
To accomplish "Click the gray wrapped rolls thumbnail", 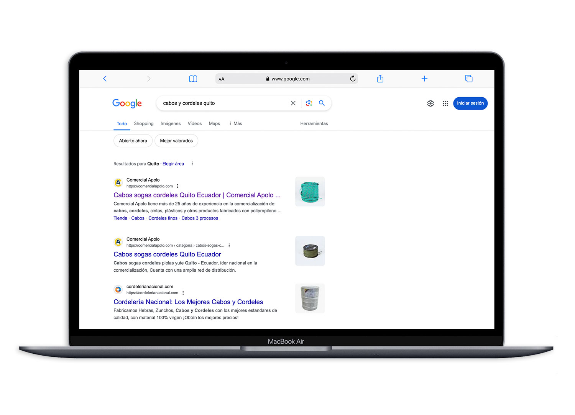I will click(x=310, y=299).
